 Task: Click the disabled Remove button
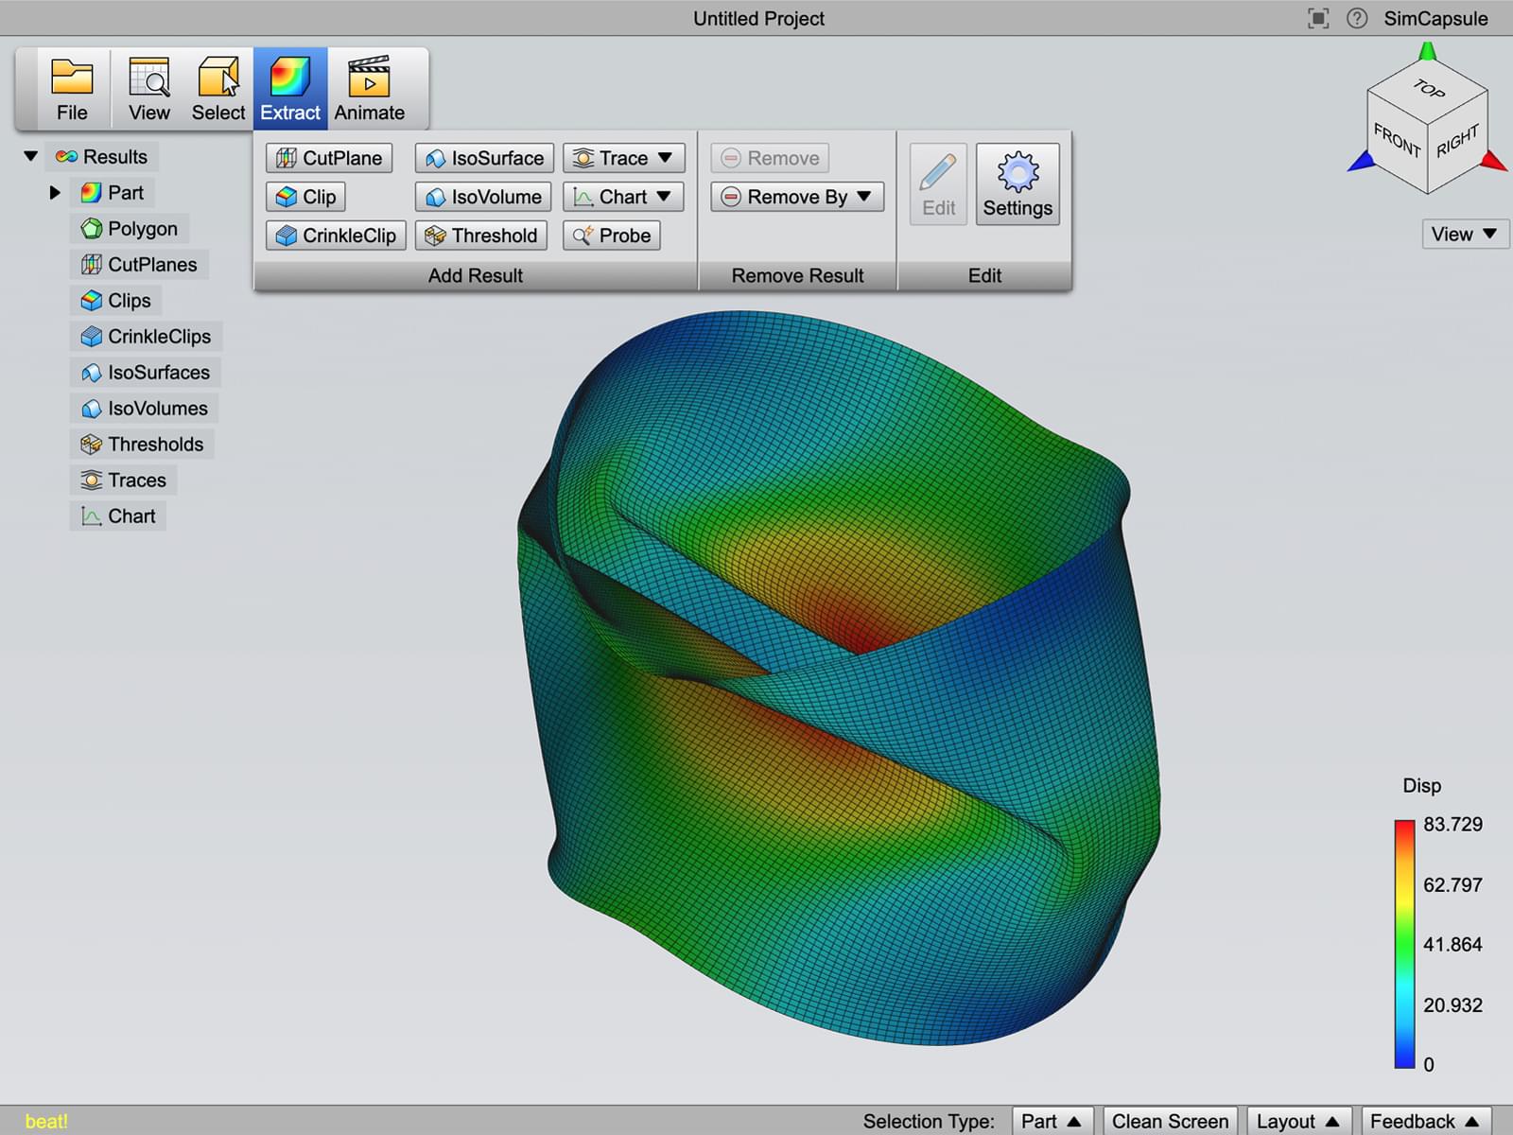point(770,158)
